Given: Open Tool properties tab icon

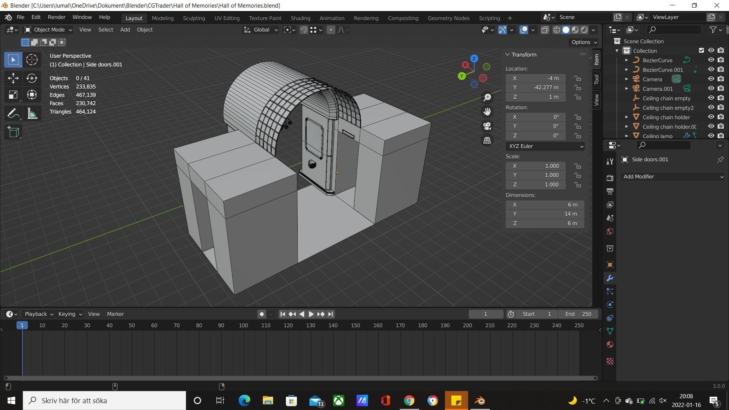Looking at the screenshot, I should tap(610, 161).
